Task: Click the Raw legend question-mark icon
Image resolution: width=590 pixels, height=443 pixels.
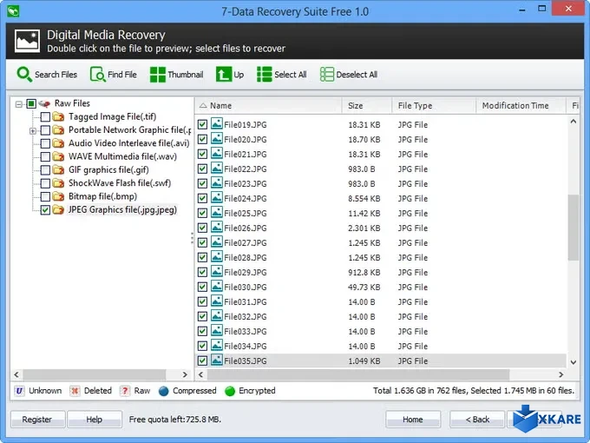Action: click(125, 391)
